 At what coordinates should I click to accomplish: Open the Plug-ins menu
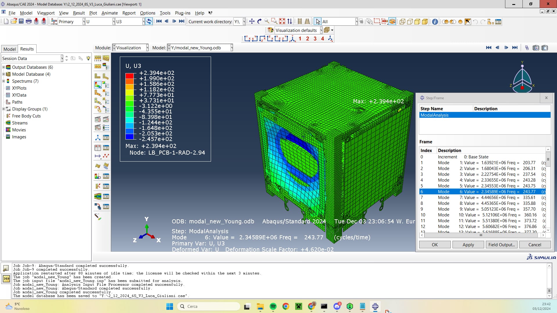(x=183, y=13)
